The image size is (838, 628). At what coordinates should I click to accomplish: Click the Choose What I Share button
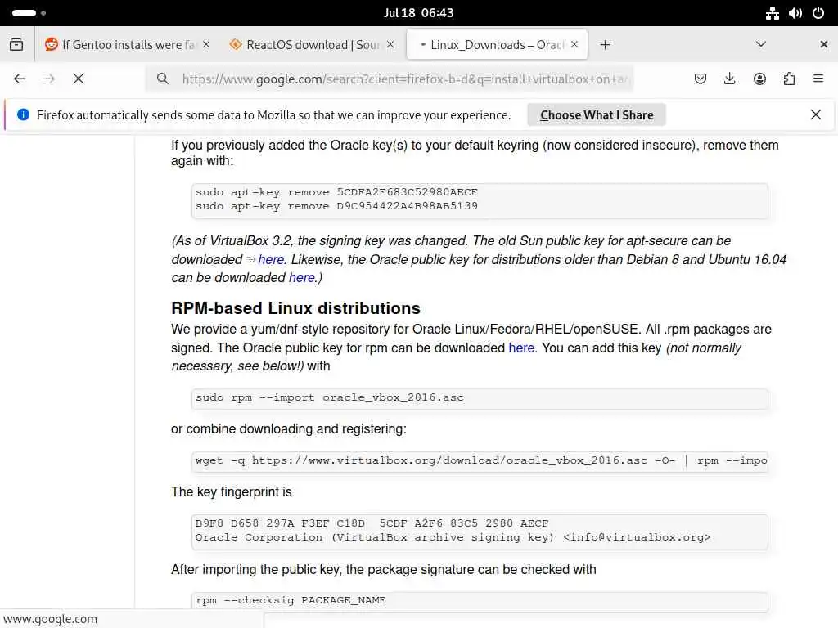(597, 114)
